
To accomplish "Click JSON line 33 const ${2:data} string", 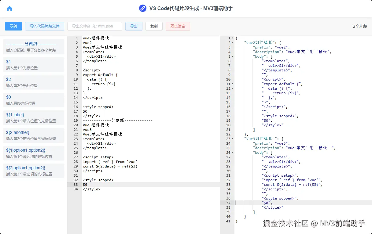I will coord(292,185).
